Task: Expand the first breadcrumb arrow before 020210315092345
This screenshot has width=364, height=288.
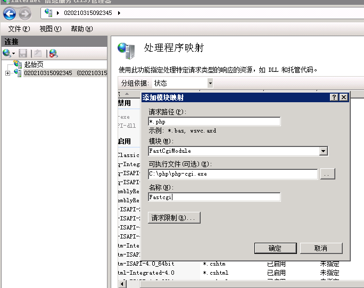Action: 58,13
